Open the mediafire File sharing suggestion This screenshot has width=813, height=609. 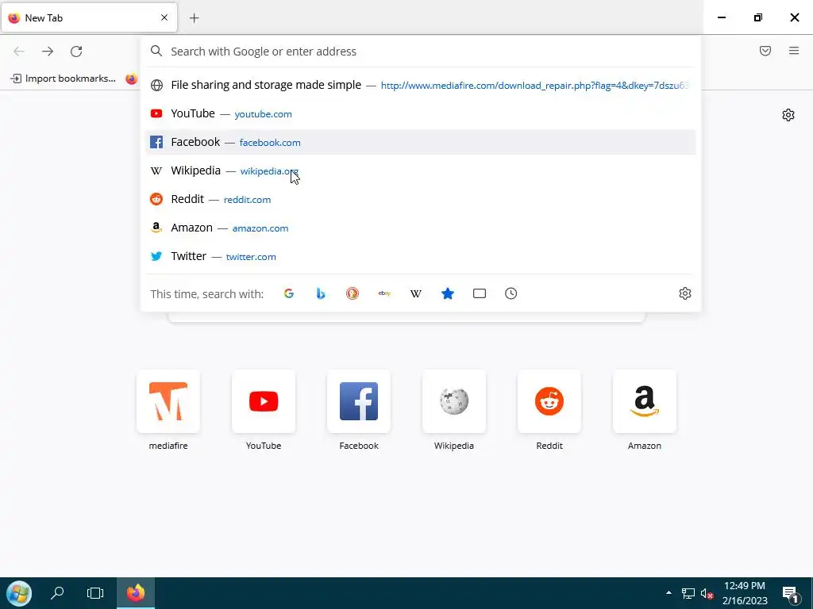pos(420,85)
